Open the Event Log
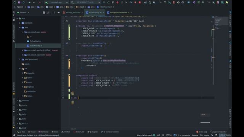 point(202,132)
